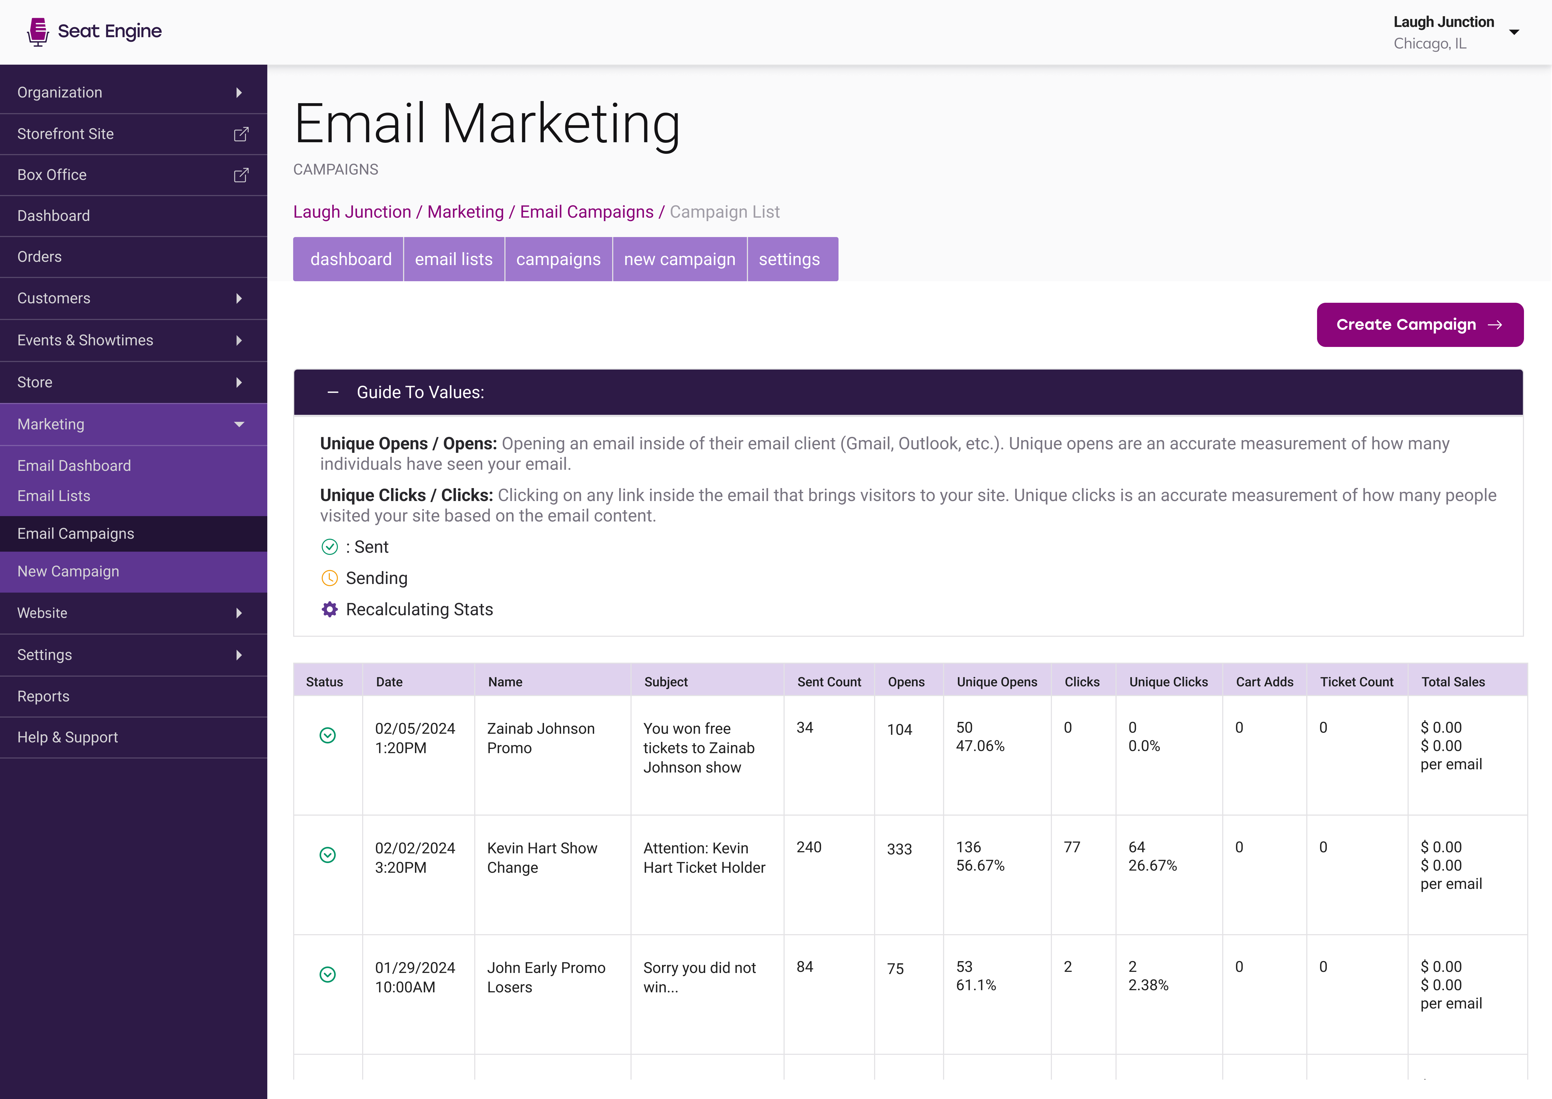Open the Box Office external link icon
This screenshot has height=1099, width=1552.
(x=241, y=175)
